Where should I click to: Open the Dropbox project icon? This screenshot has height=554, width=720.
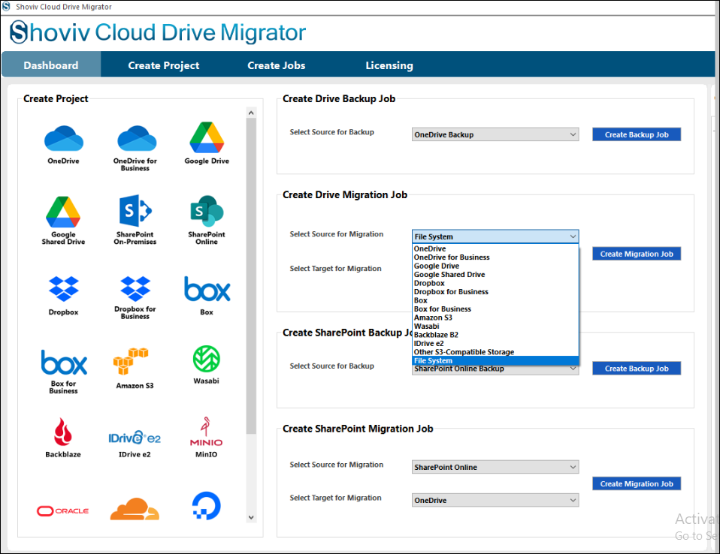pyautogui.click(x=63, y=288)
